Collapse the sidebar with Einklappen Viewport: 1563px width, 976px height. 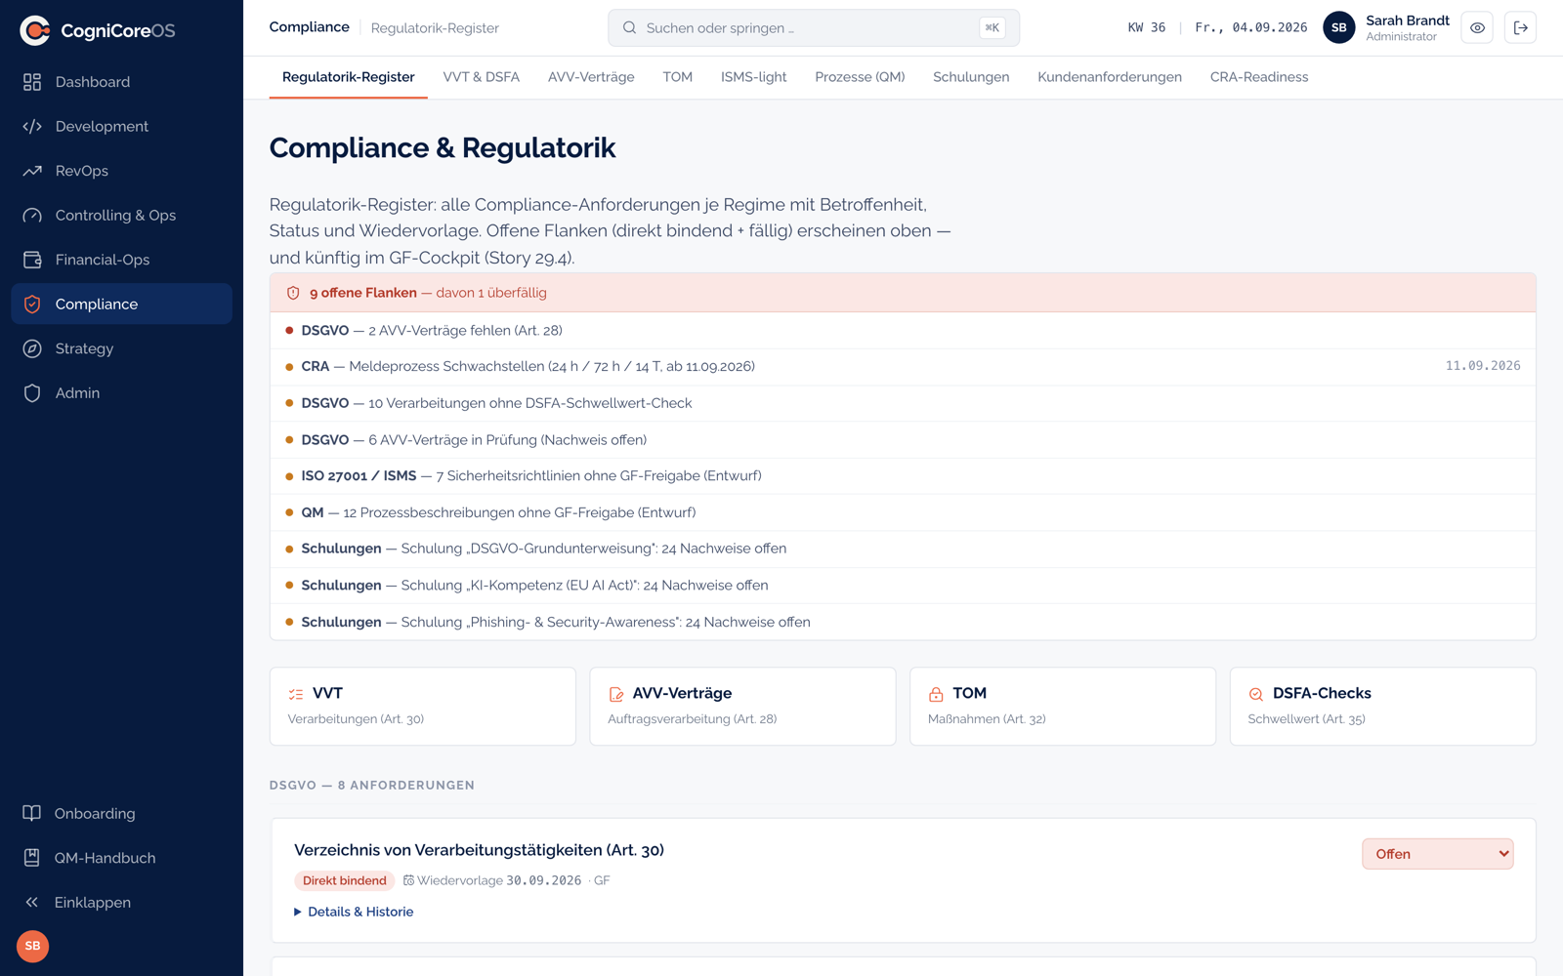coord(121,903)
